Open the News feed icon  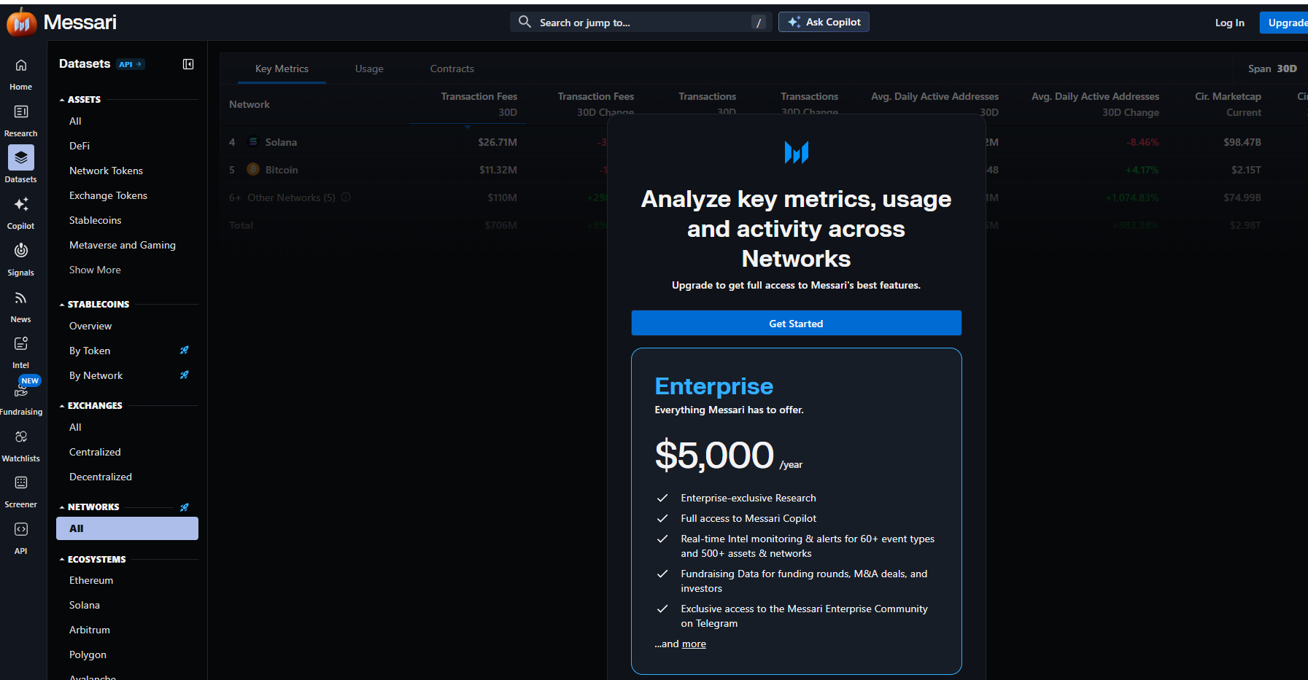coord(21,297)
